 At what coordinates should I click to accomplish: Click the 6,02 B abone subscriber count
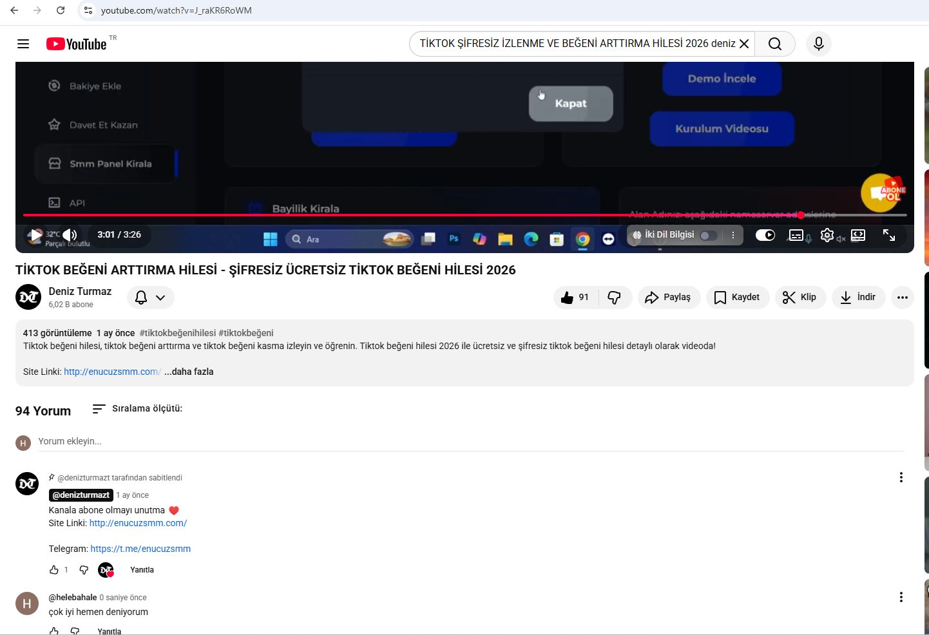[71, 305]
